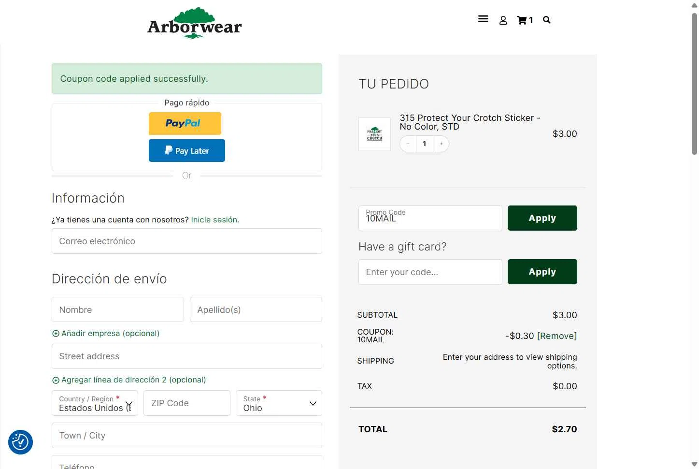Focus the Street address field
The height and width of the screenshot is (469, 699).
pos(187,356)
